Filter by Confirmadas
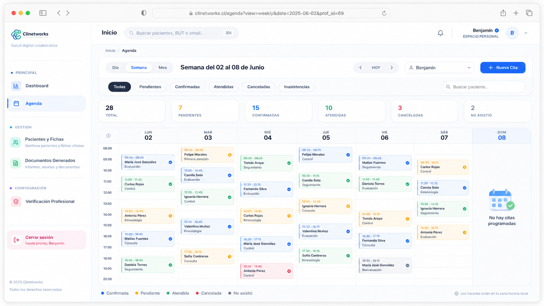The height and width of the screenshot is (306, 544). [x=187, y=87]
